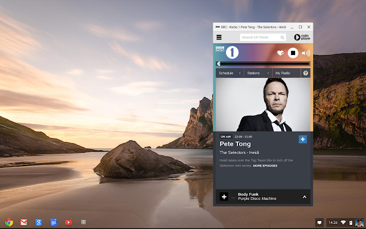Viewport: 366px width, 229px height.
Task: Click the Radioplayer logo
Action: [x=302, y=37]
